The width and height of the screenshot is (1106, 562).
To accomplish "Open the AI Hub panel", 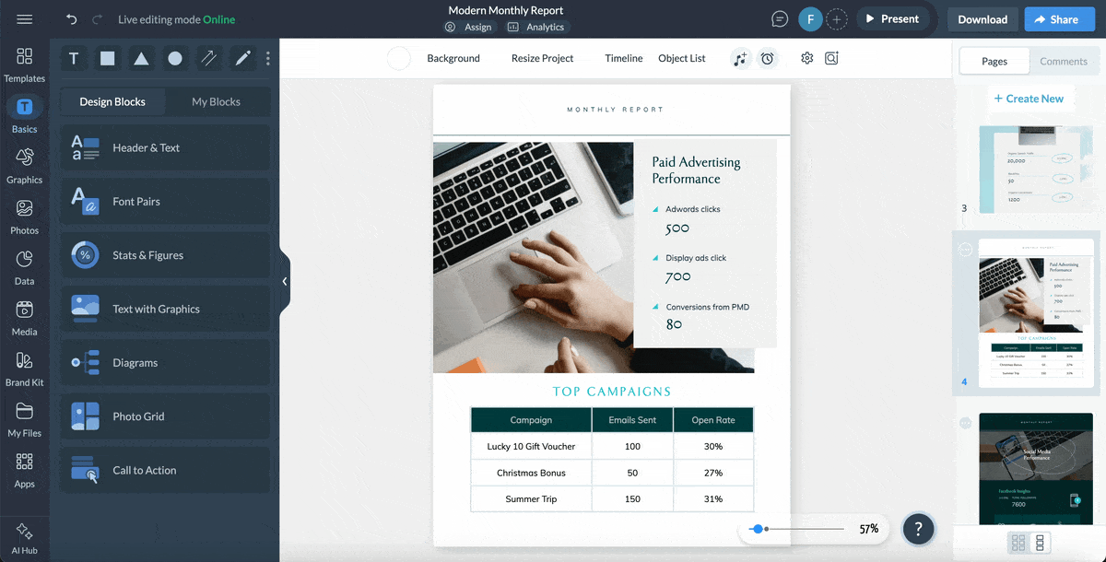I will coord(25,534).
